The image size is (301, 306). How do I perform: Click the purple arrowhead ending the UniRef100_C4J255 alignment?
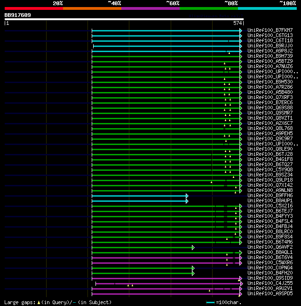tap(242, 284)
